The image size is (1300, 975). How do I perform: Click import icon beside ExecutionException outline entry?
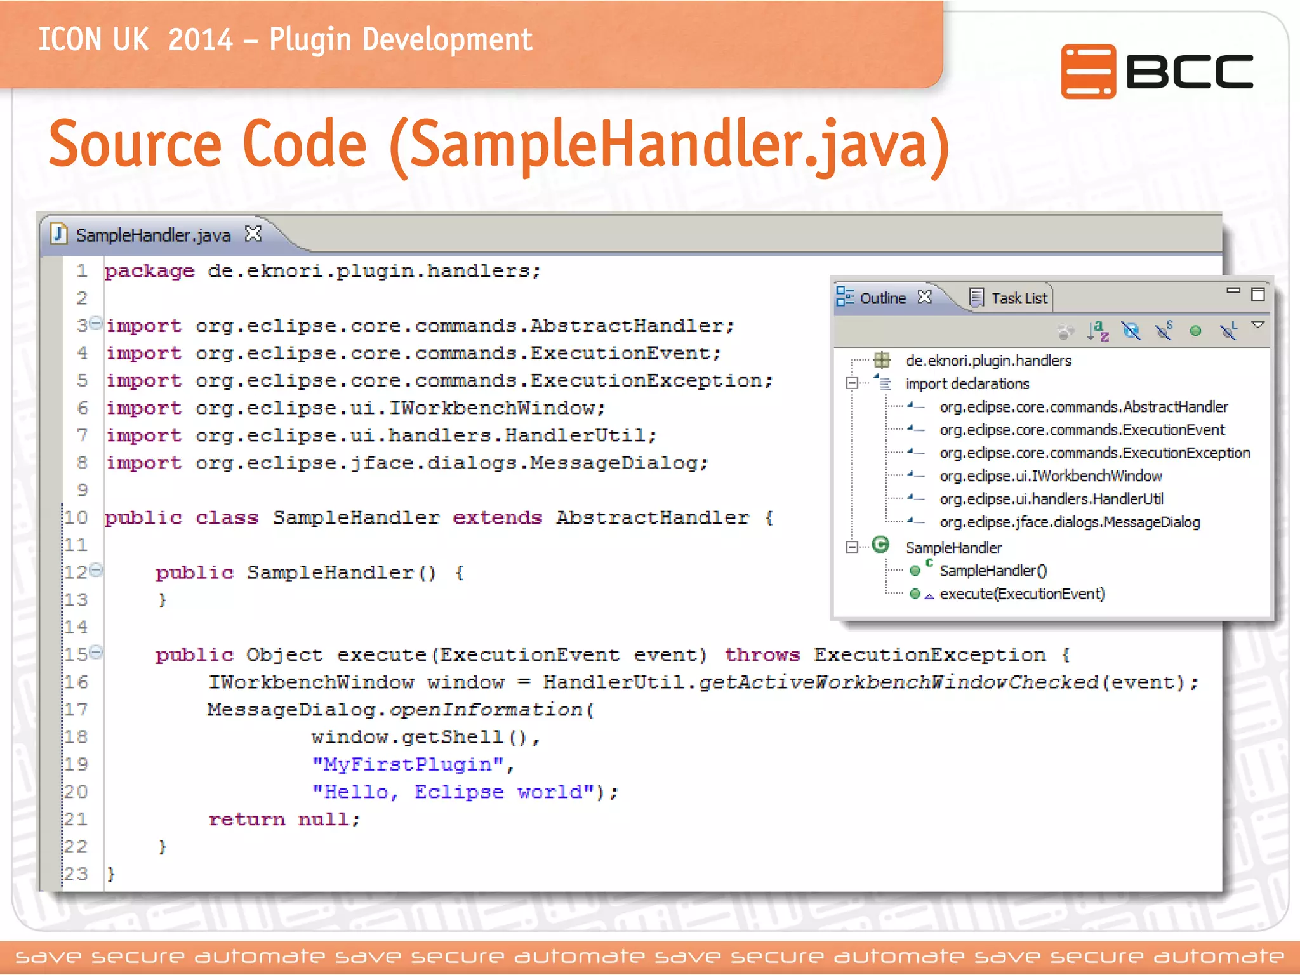tap(915, 452)
